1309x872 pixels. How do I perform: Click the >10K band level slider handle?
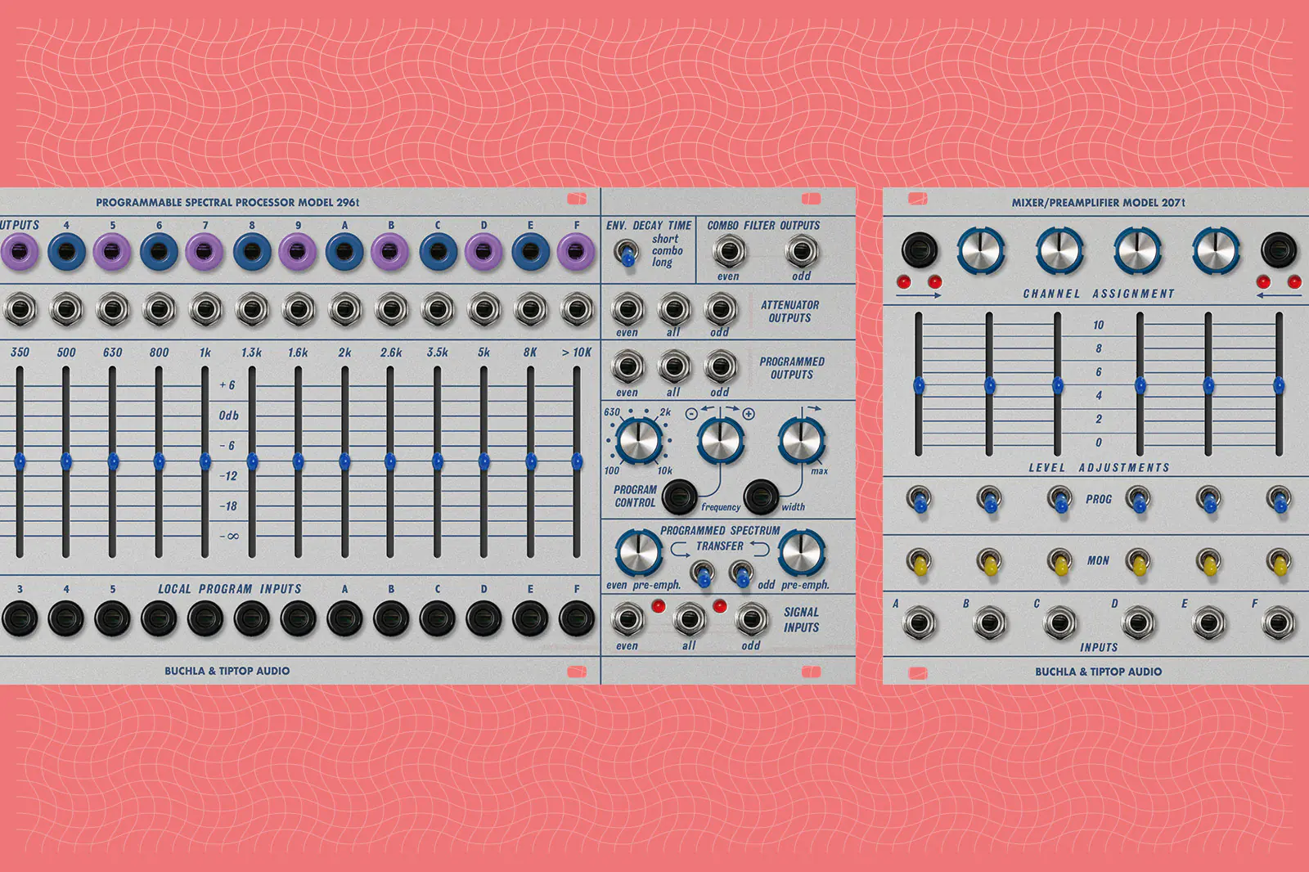click(x=577, y=462)
